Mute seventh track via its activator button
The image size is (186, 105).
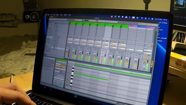click(x=110, y=61)
